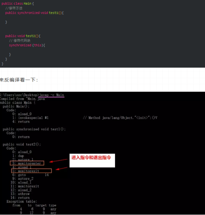Click the lower red arrow pointing to monitorexit

[x=61, y=168]
